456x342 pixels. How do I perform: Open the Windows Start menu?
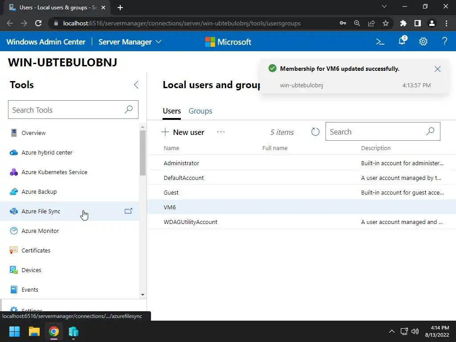point(15,331)
